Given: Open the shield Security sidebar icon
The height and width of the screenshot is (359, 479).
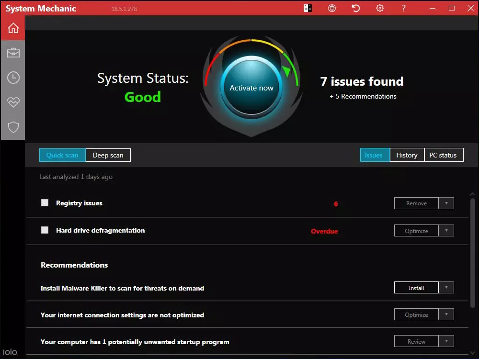Looking at the screenshot, I should 13,127.
